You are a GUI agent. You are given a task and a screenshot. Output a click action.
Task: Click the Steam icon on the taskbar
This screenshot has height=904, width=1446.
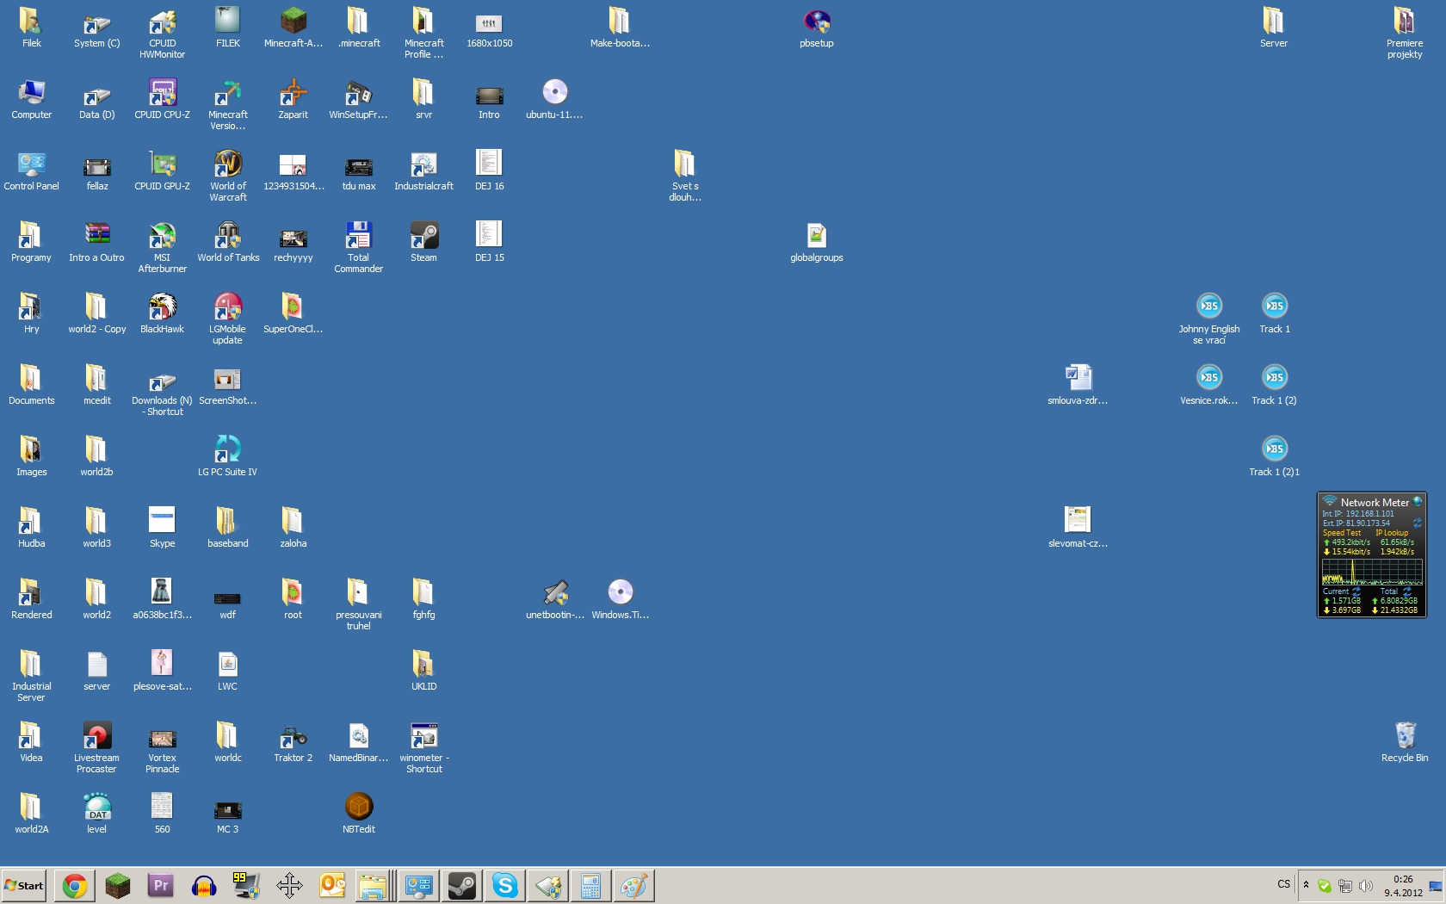coord(462,885)
